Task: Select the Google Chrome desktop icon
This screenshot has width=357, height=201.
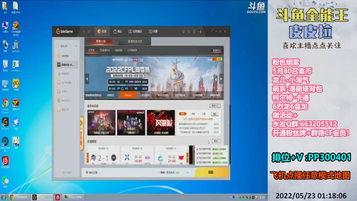Action: point(5,106)
